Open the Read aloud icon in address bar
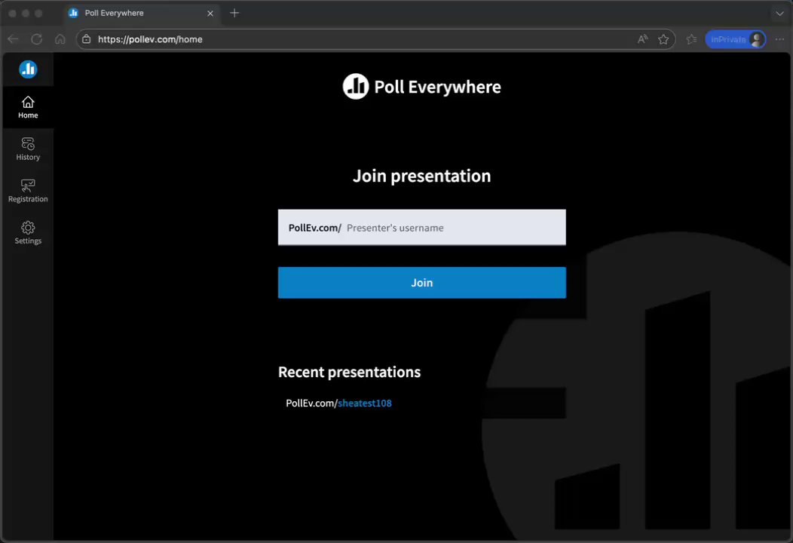This screenshot has height=543, width=793. 642,39
